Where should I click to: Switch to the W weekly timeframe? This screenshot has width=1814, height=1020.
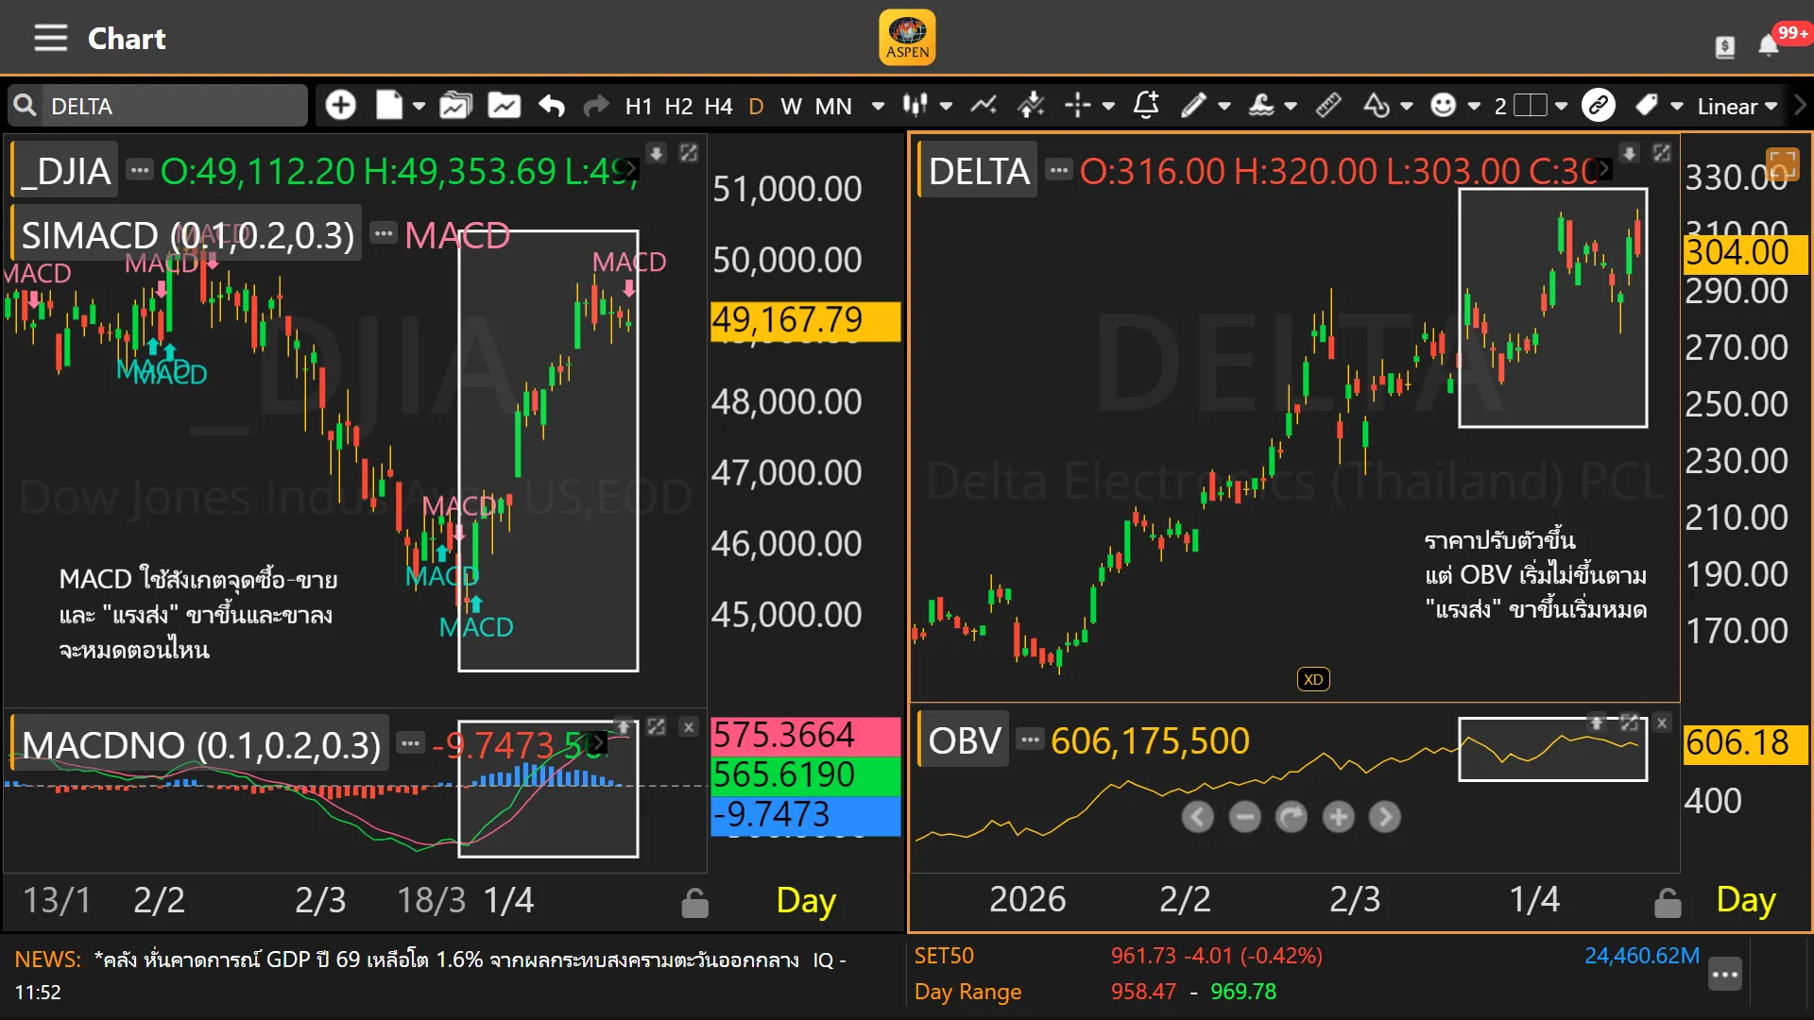[791, 106]
